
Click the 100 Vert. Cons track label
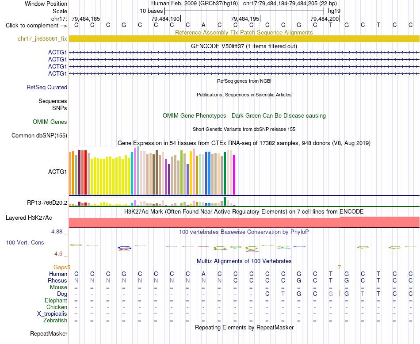point(25,242)
